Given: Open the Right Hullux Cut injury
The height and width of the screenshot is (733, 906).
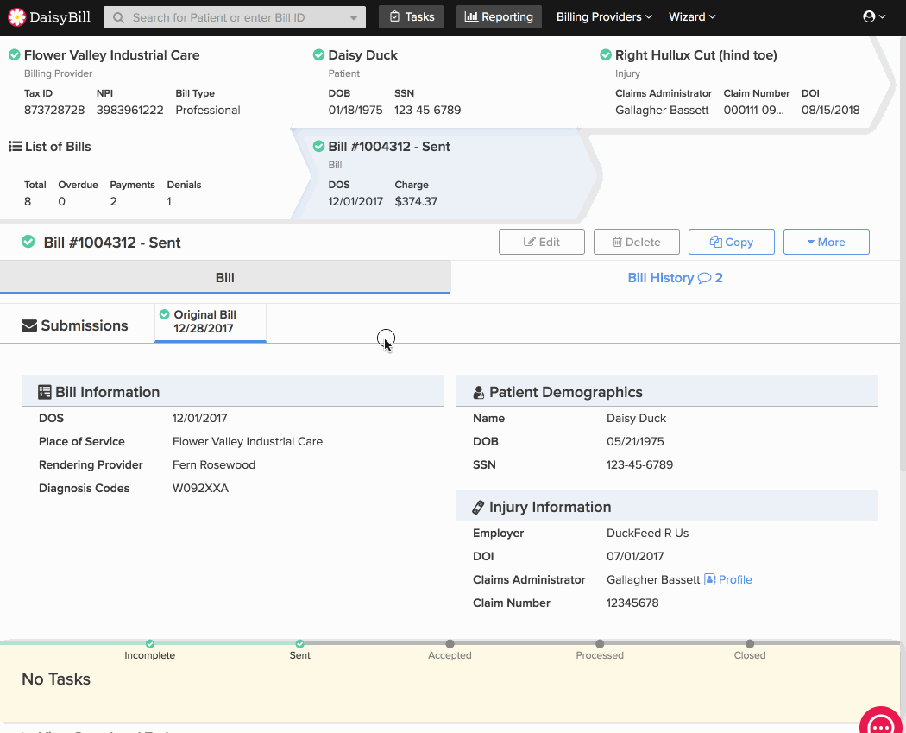Looking at the screenshot, I should tap(695, 55).
